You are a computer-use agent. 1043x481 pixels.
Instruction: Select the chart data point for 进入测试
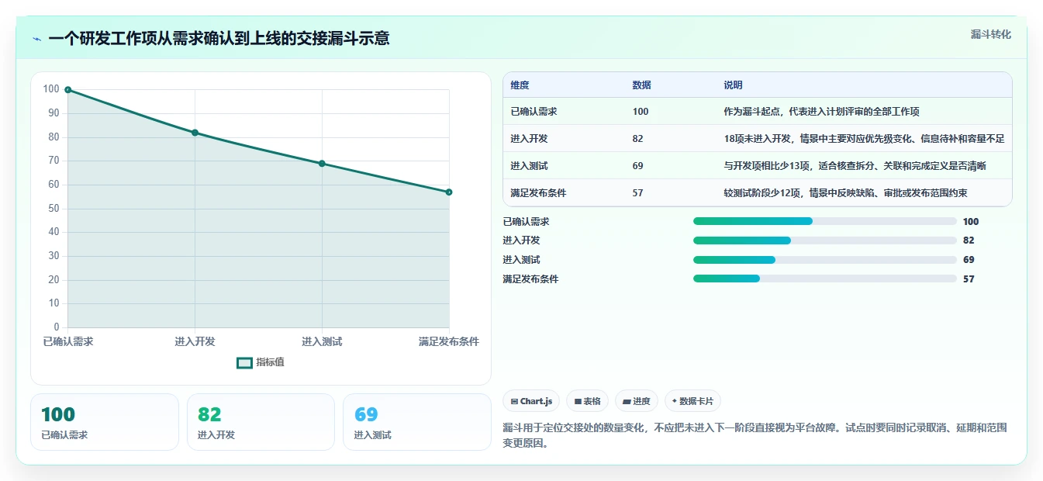[322, 164]
